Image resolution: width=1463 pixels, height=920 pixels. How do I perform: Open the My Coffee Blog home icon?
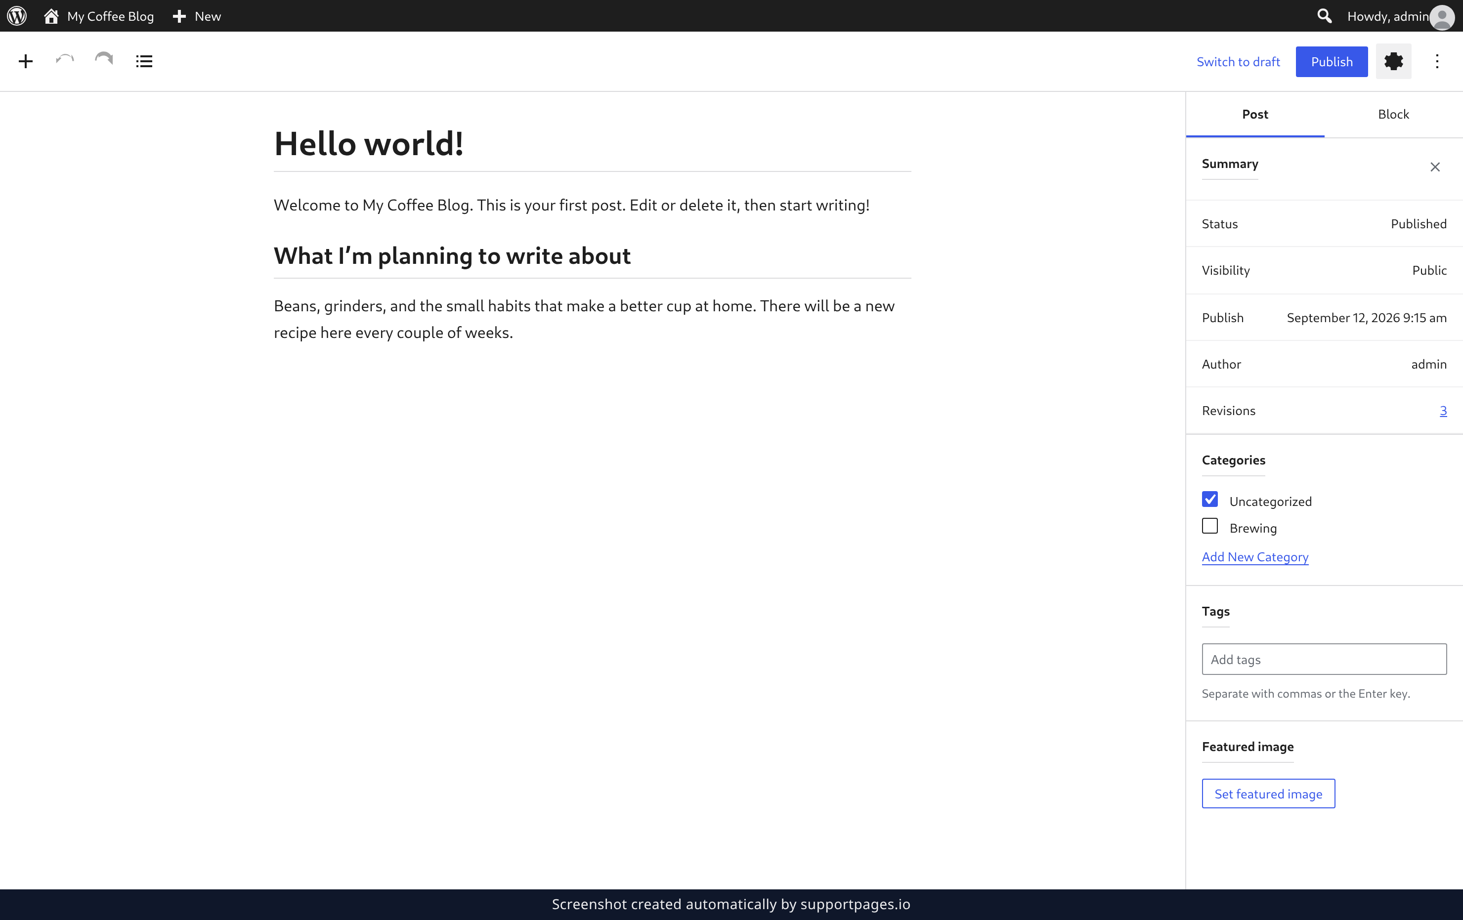[51, 16]
